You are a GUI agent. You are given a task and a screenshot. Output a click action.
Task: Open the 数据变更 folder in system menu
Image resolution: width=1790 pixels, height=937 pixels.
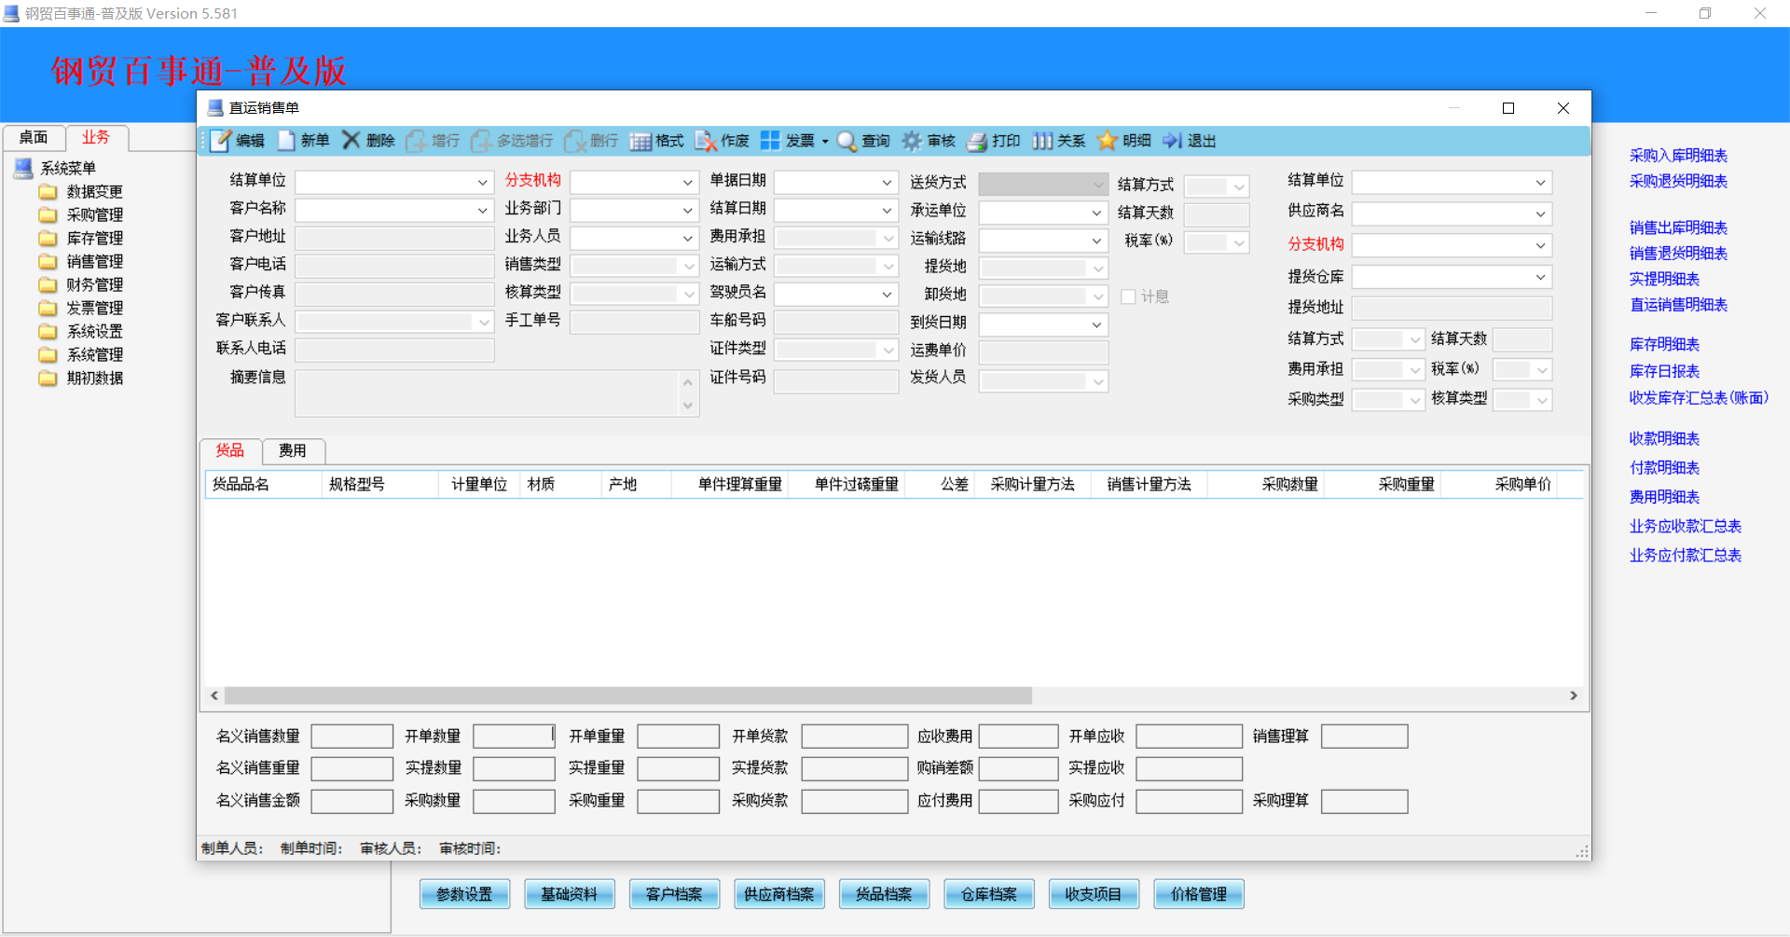(81, 192)
